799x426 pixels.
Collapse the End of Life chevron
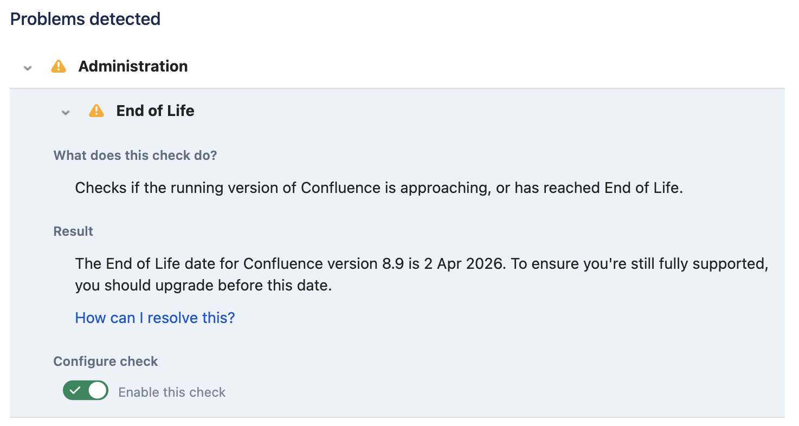[66, 112]
